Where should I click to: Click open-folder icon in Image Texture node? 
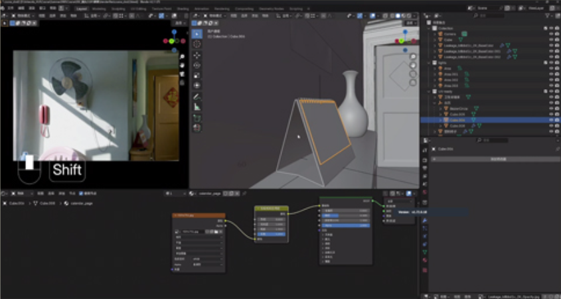216,232
